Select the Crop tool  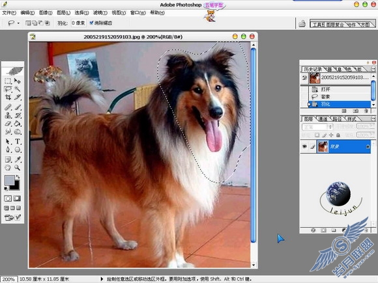coord(8,97)
